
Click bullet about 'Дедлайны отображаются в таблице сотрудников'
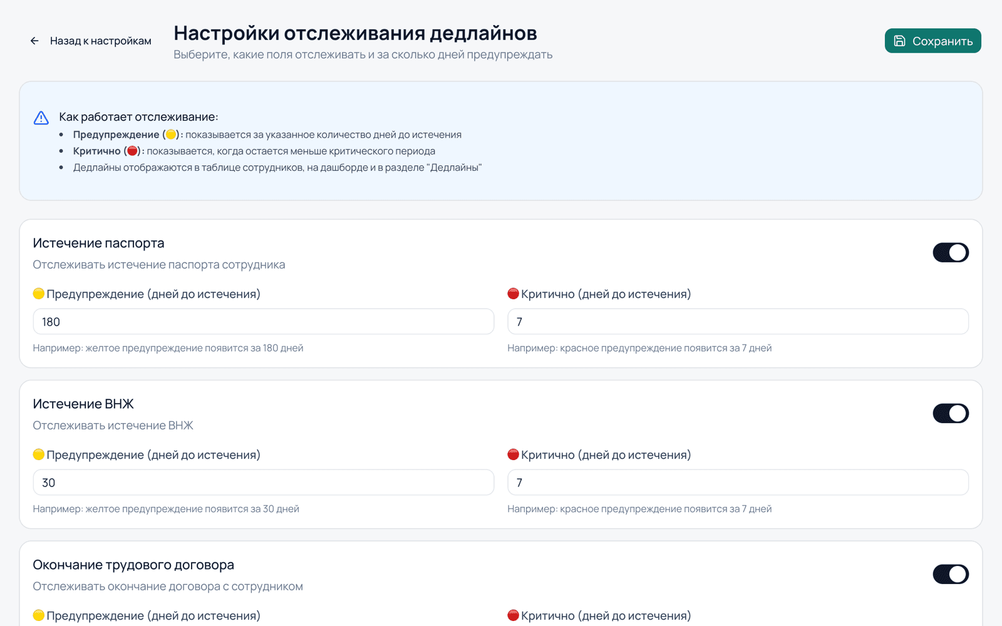(x=277, y=167)
